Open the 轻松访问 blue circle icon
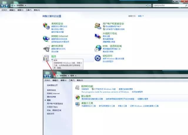Screen dimensions: 188x135 pyautogui.click(x=98, y=58)
